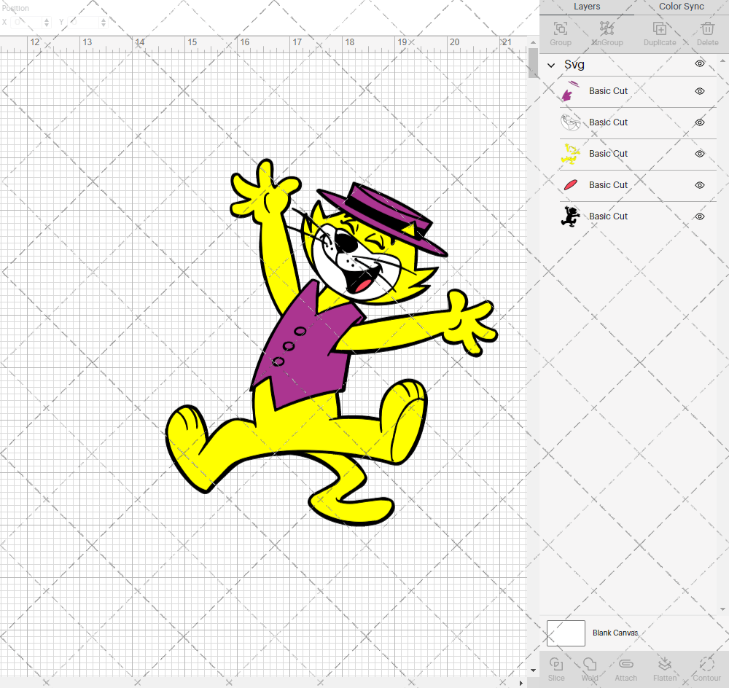Click the Flatten tool icon

(665, 667)
